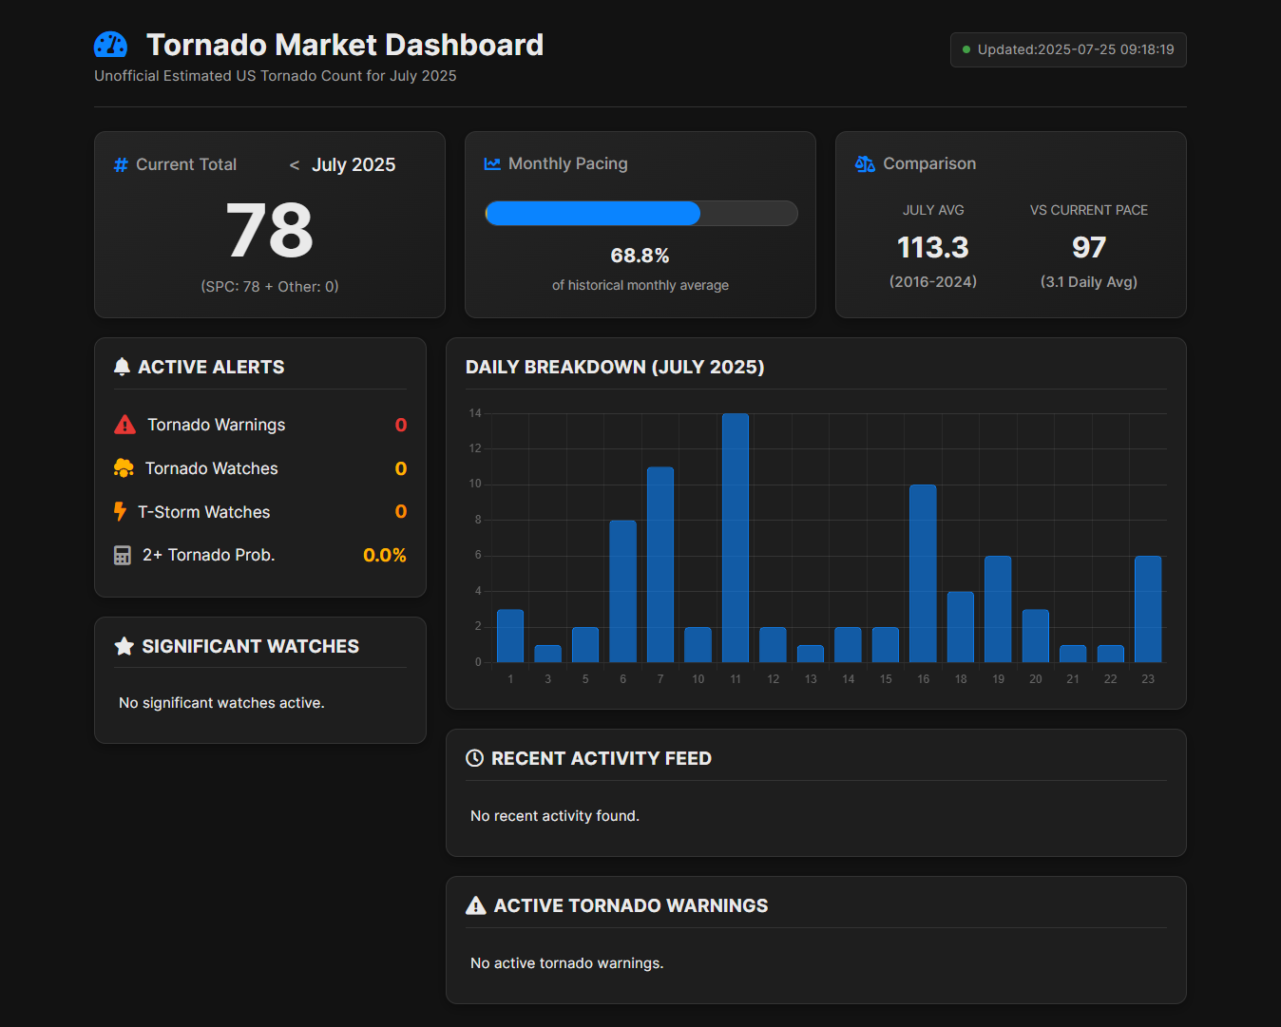
Task: Click the tallest bar for day 11
Action: coord(736,538)
